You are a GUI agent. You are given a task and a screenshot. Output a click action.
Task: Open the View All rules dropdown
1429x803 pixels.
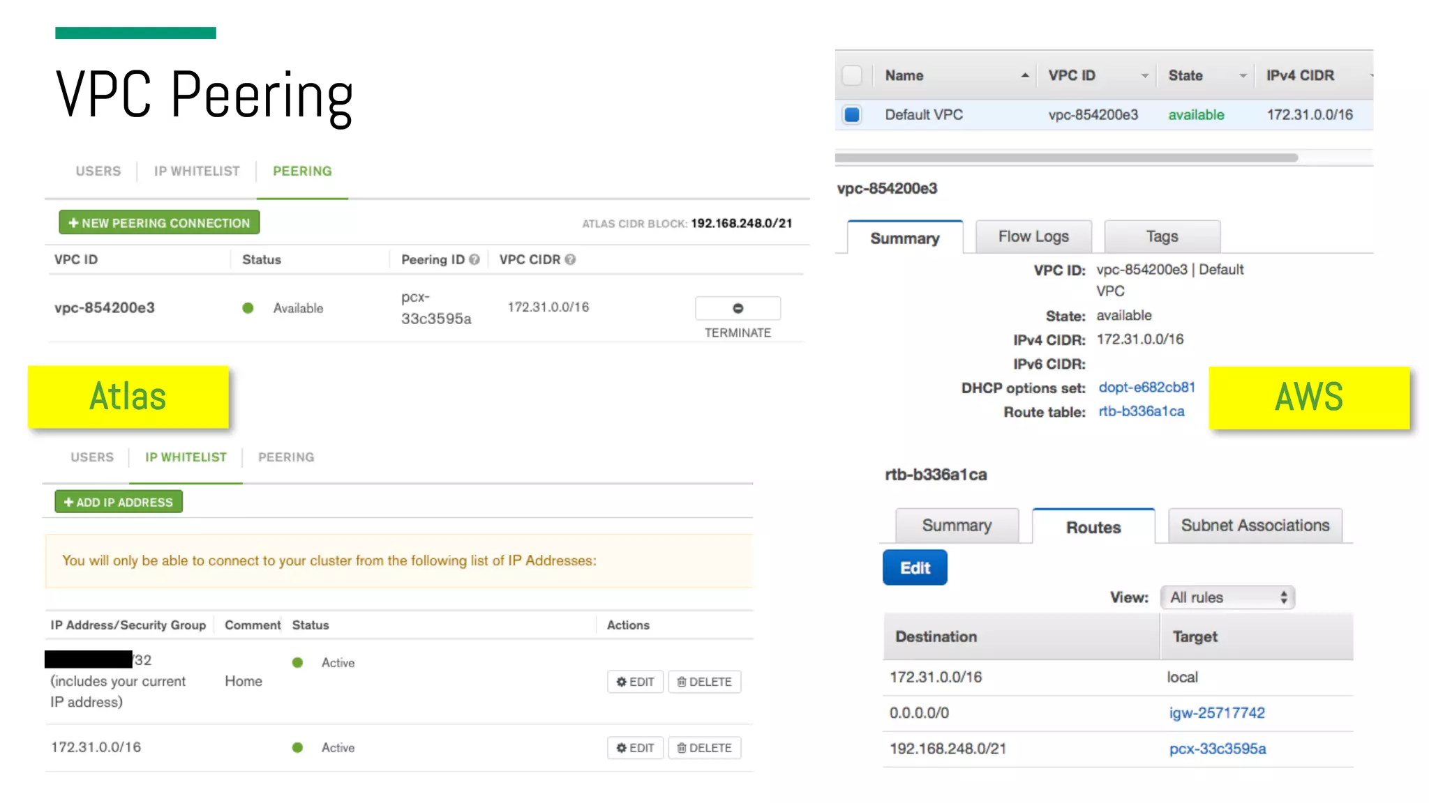point(1228,597)
